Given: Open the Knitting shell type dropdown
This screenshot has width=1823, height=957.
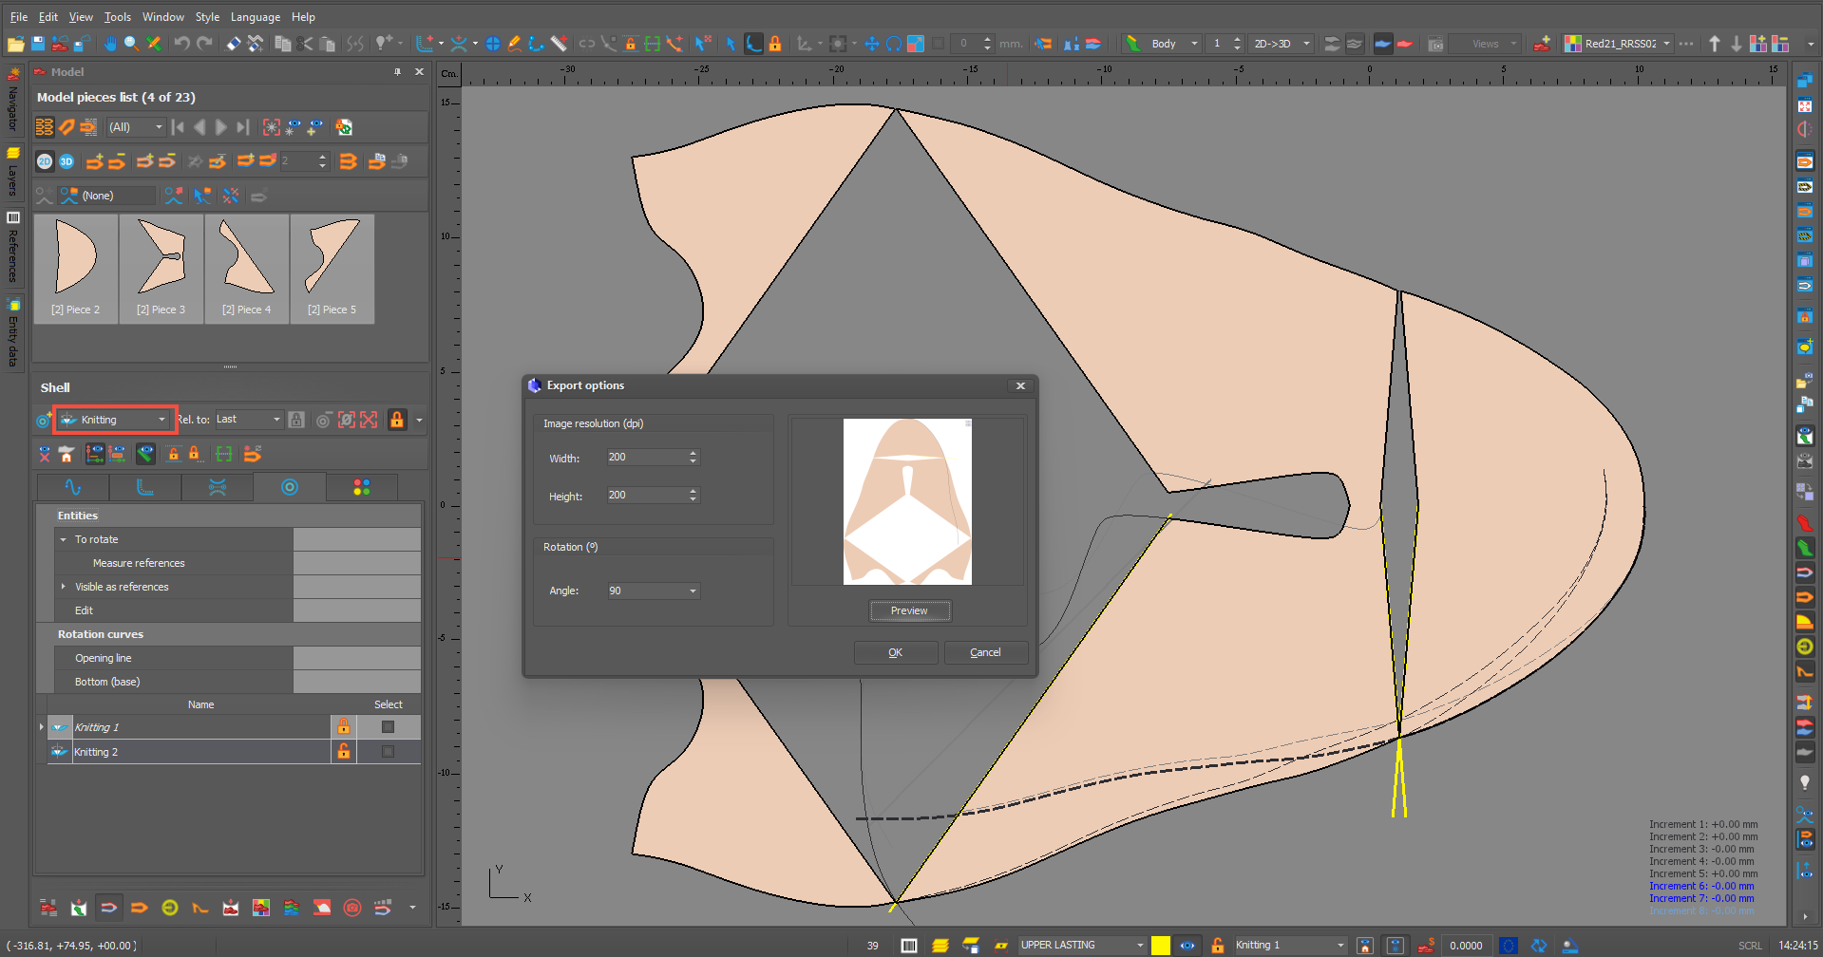Looking at the screenshot, I should click(x=114, y=420).
